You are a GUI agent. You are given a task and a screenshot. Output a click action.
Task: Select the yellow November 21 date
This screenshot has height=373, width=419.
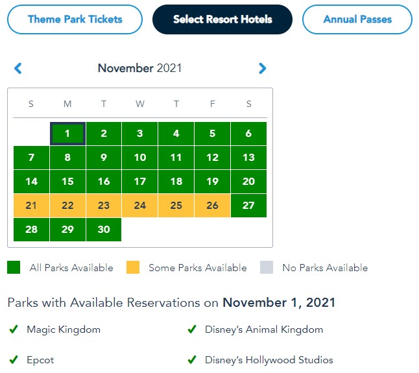(x=31, y=206)
